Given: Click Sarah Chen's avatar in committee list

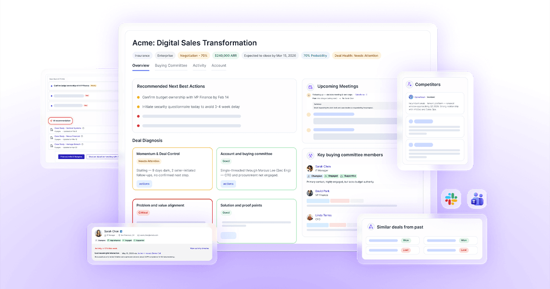Looking at the screenshot, I should point(310,168).
